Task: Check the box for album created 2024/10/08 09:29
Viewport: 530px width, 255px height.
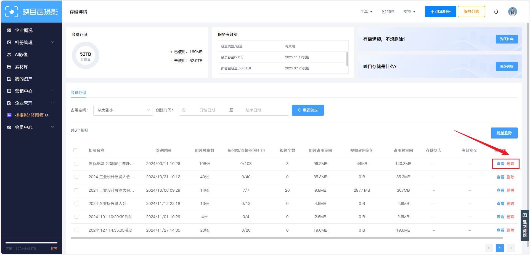Action: (76, 190)
